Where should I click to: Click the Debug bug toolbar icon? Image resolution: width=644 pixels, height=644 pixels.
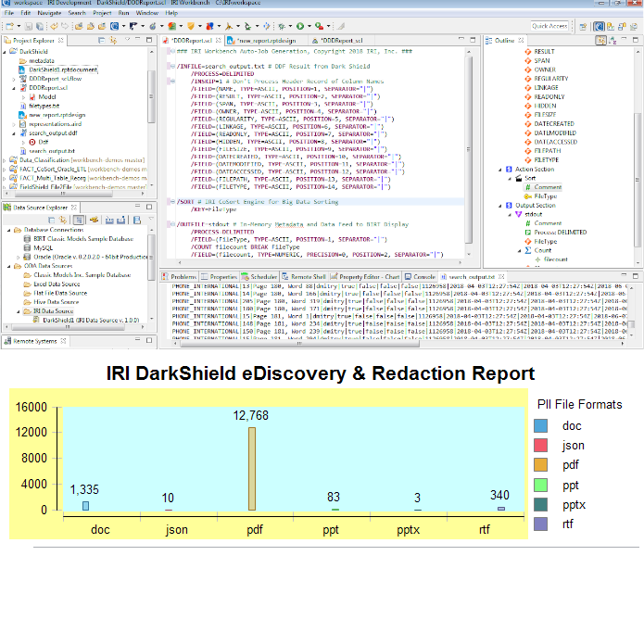point(282,26)
